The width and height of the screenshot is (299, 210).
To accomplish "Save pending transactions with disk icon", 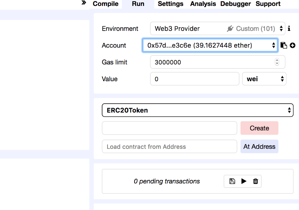I will [232, 181].
